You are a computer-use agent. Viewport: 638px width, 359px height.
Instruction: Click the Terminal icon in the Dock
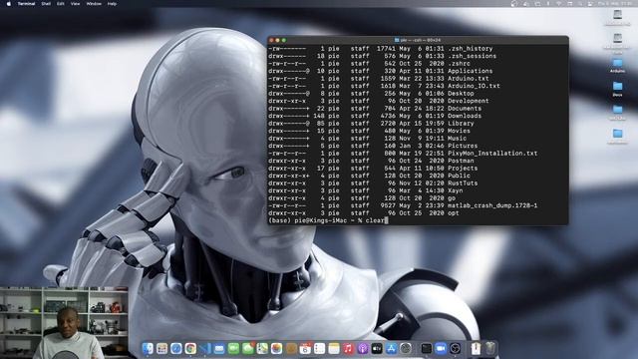coord(427,348)
